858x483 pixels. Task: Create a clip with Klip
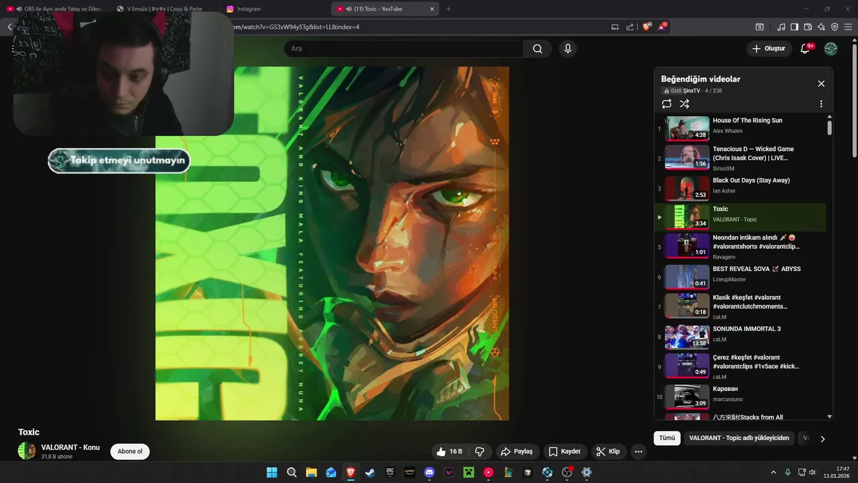click(x=608, y=451)
